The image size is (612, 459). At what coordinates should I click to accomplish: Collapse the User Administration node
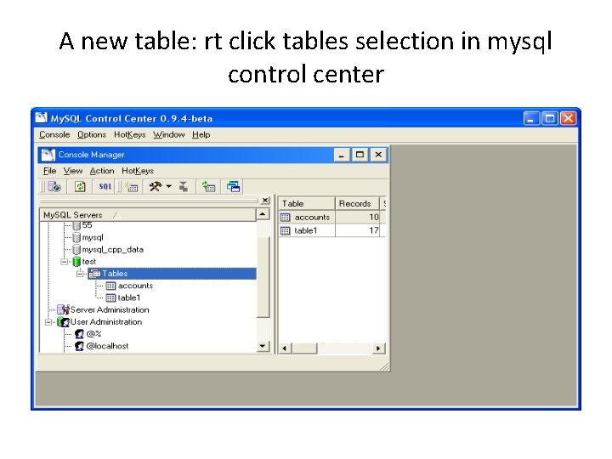48,322
